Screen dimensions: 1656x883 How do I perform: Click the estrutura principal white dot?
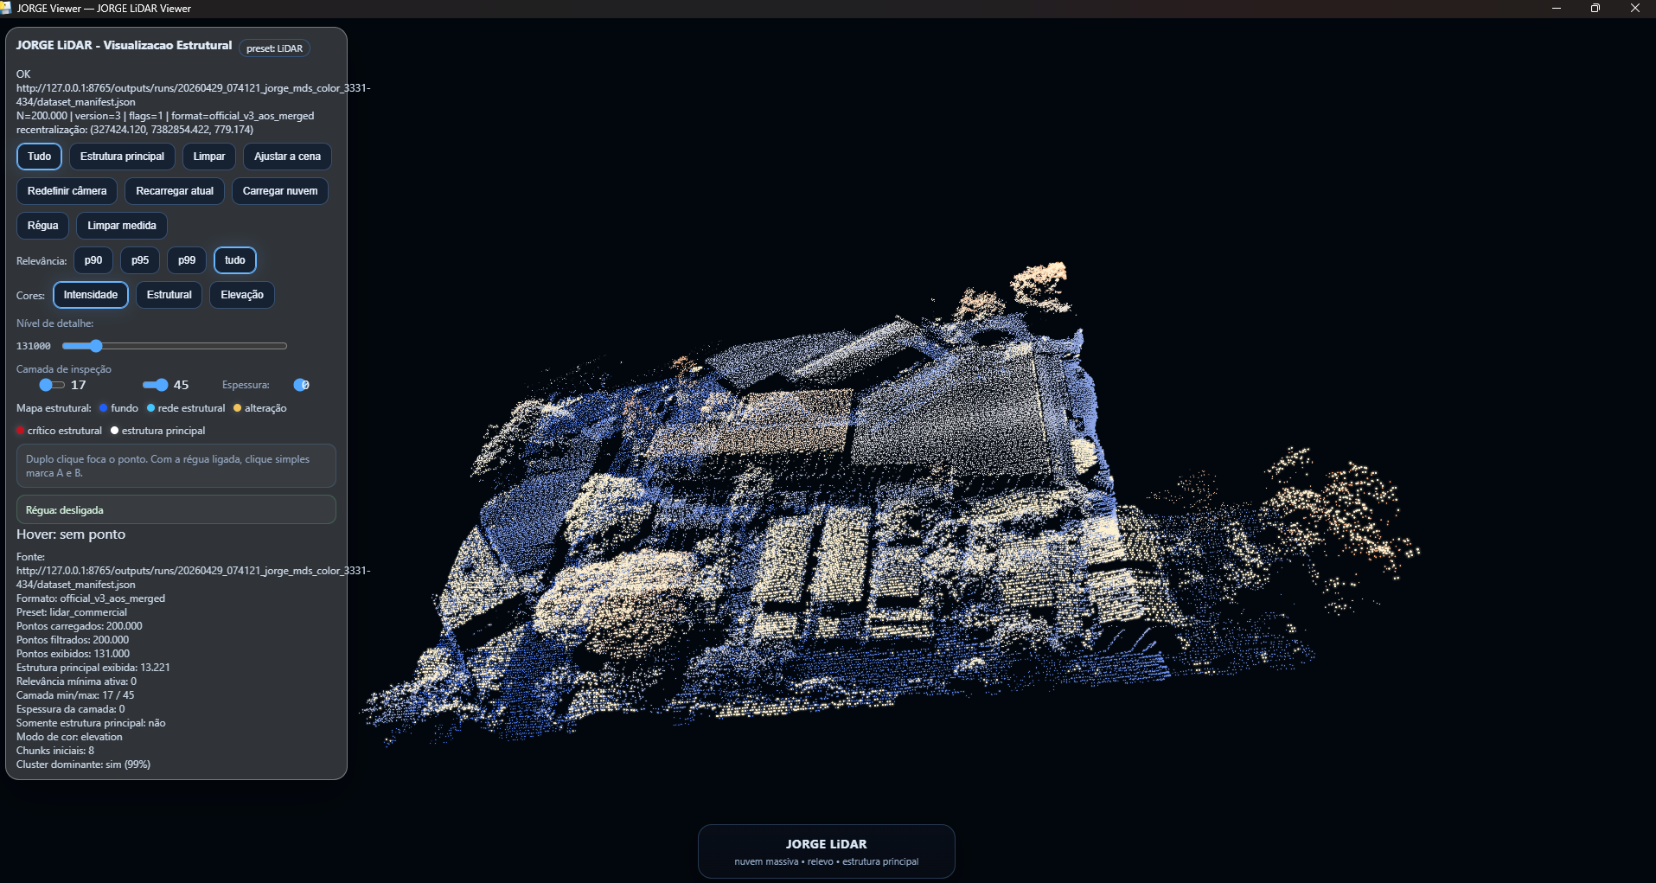point(114,431)
